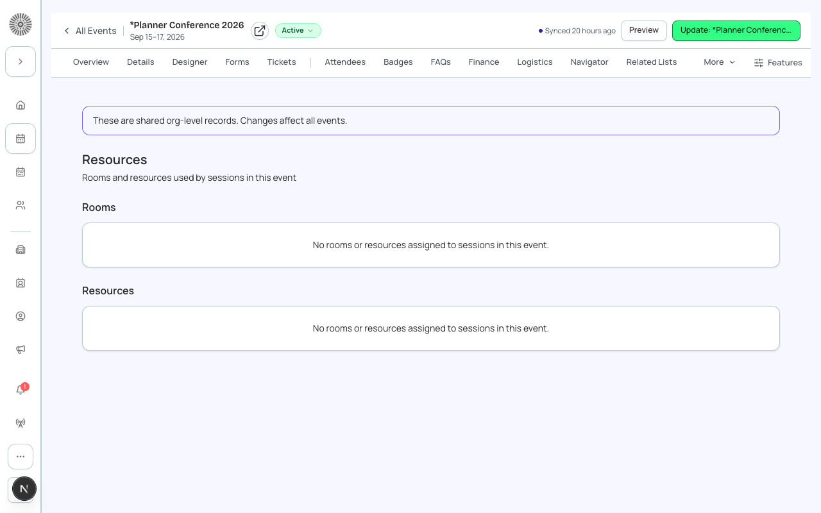Open the Home icon in sidebar

[x=21, y=105]
